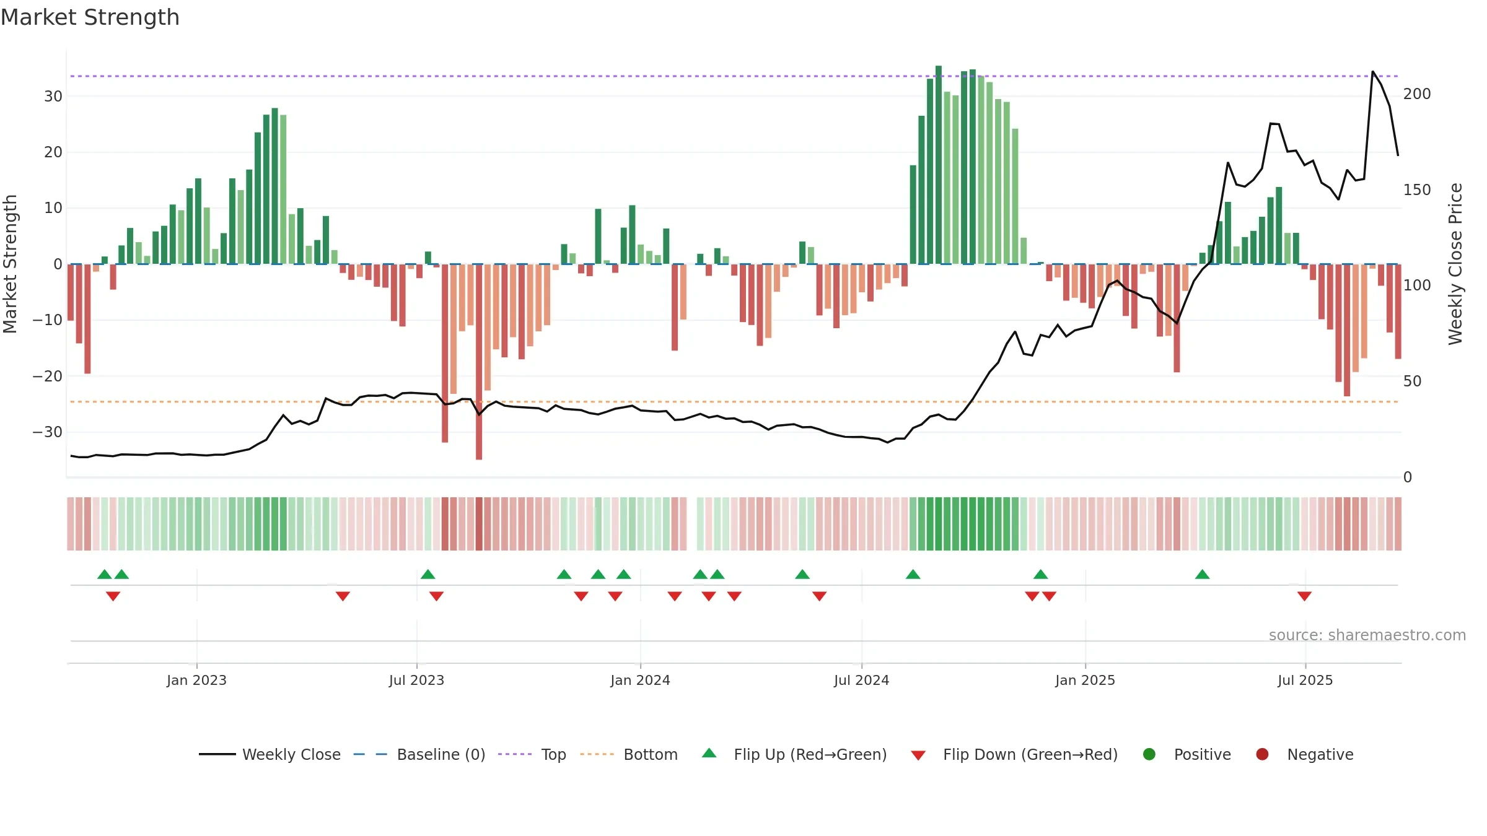Select the last green flip-up triangle before Jul 2025

click(1203, 574)
